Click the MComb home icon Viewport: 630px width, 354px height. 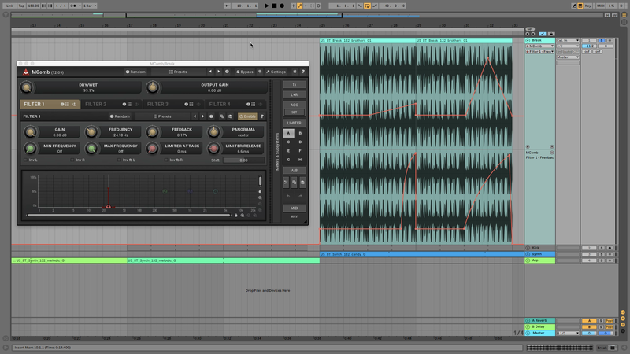[295, 72]
